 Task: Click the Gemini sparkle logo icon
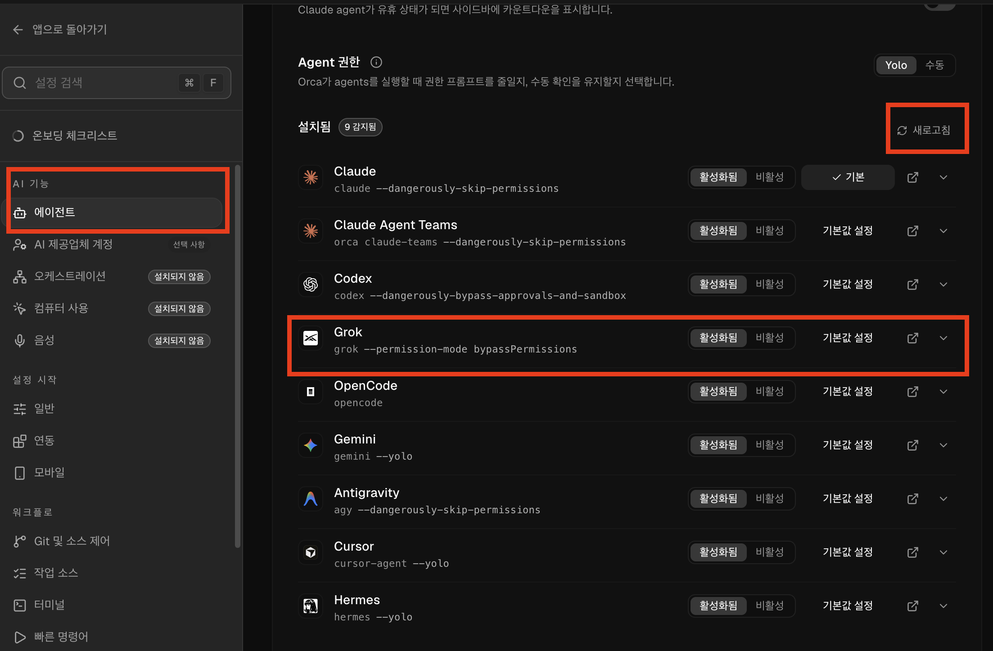click(x=311, y=445)
